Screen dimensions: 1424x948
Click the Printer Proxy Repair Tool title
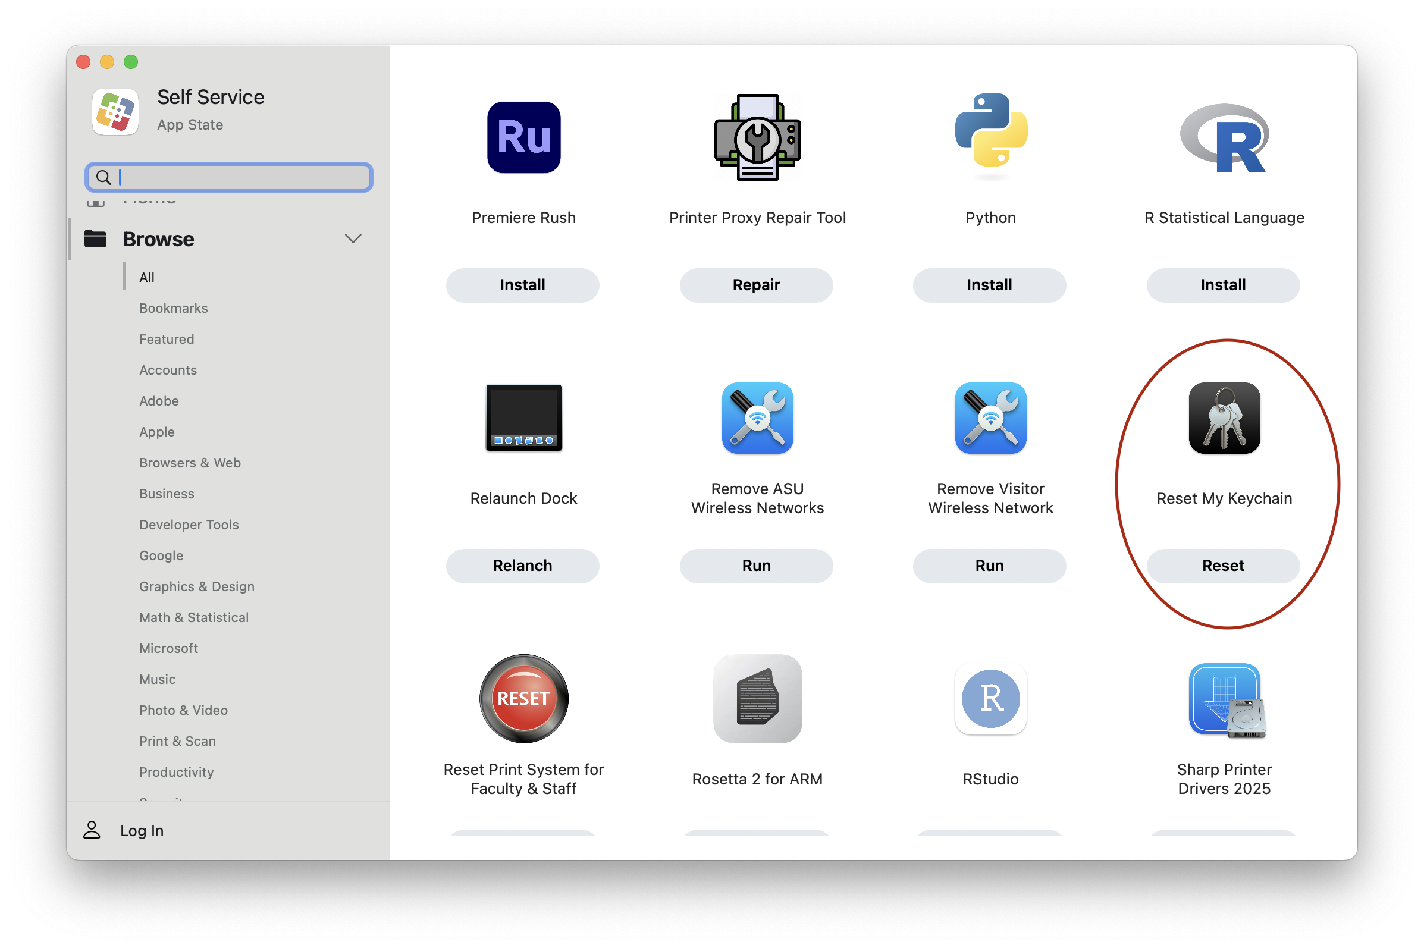pyautogui.click(x=757, y=217)
